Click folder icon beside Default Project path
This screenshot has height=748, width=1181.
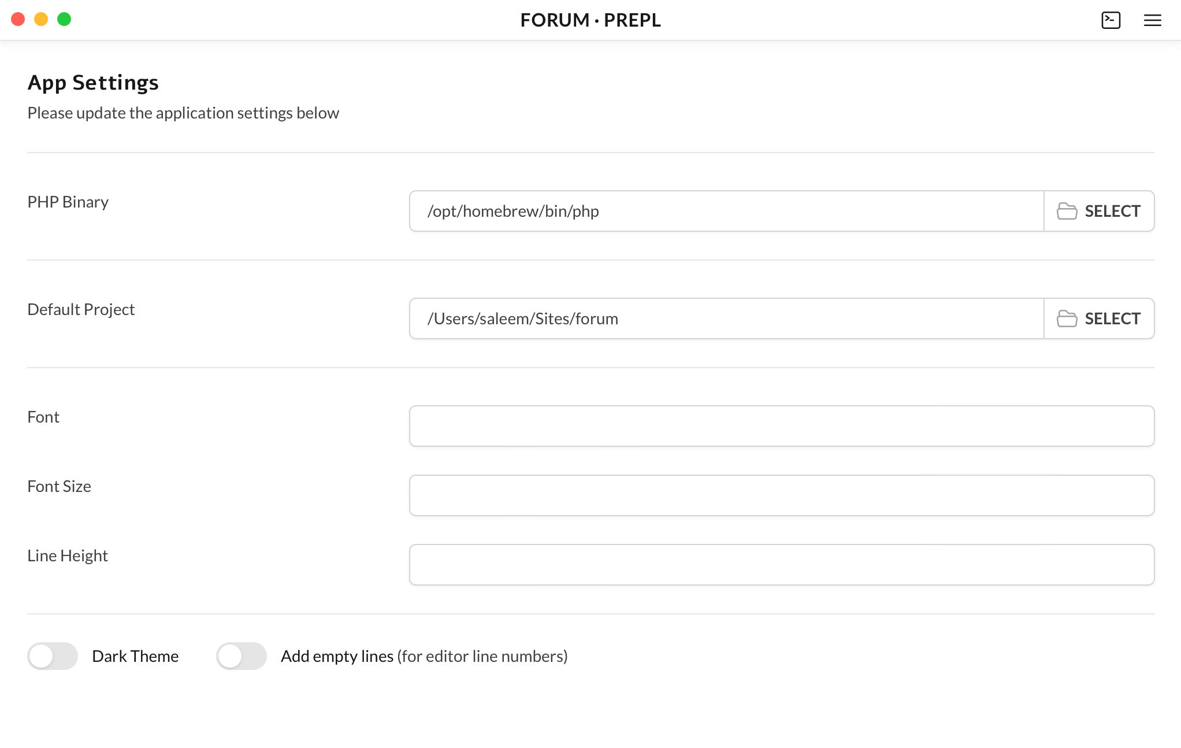(x=1067, y=319)
